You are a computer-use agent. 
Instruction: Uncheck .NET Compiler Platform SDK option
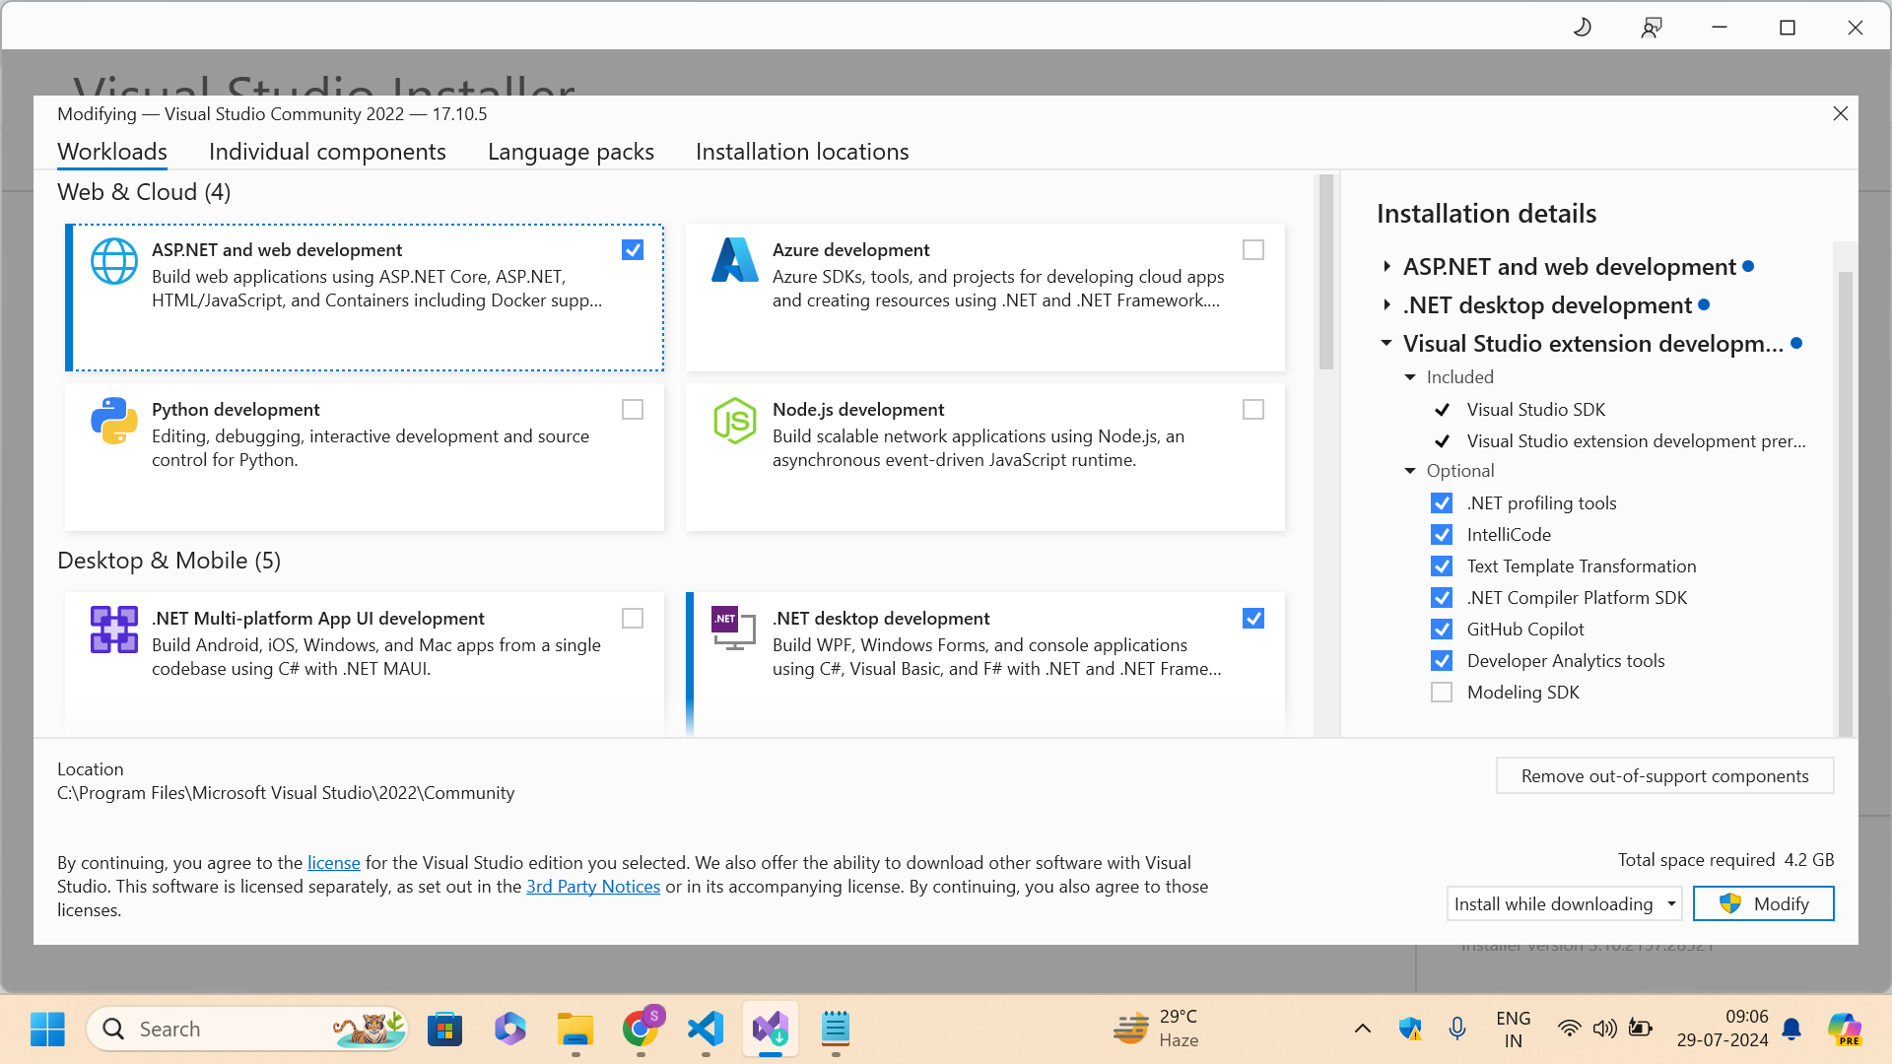(x=1442, y=598)
